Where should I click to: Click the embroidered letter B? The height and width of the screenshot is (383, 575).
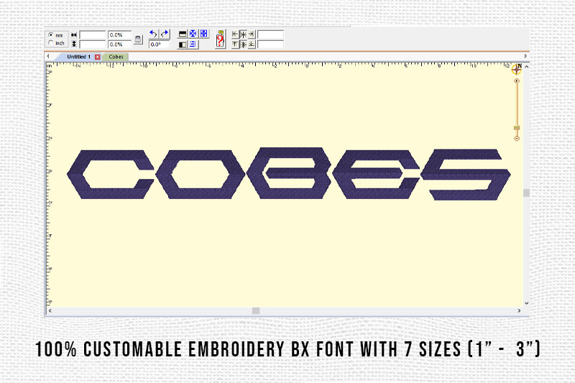tap(289, 173)
